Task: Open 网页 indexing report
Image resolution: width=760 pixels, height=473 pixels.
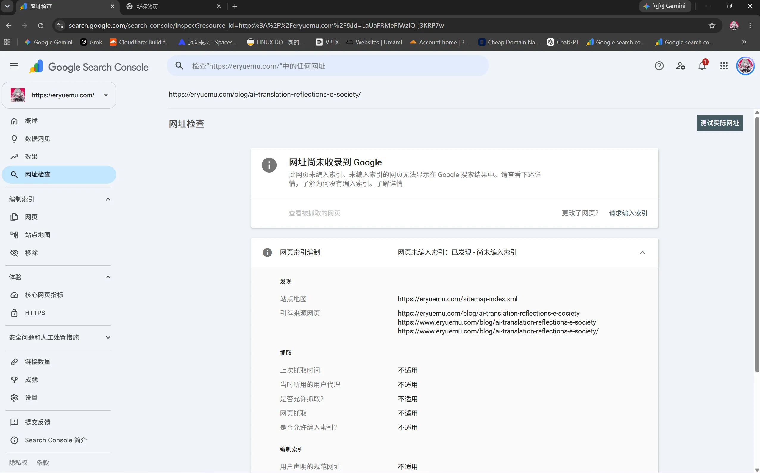Action: pos(59,217)
